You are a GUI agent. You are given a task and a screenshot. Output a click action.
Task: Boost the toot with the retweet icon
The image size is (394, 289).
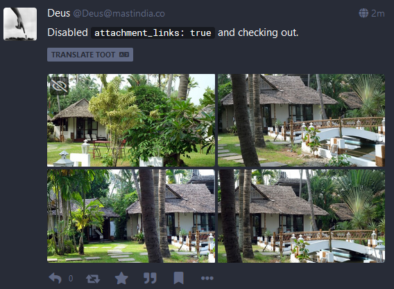[x=93, y=279]
